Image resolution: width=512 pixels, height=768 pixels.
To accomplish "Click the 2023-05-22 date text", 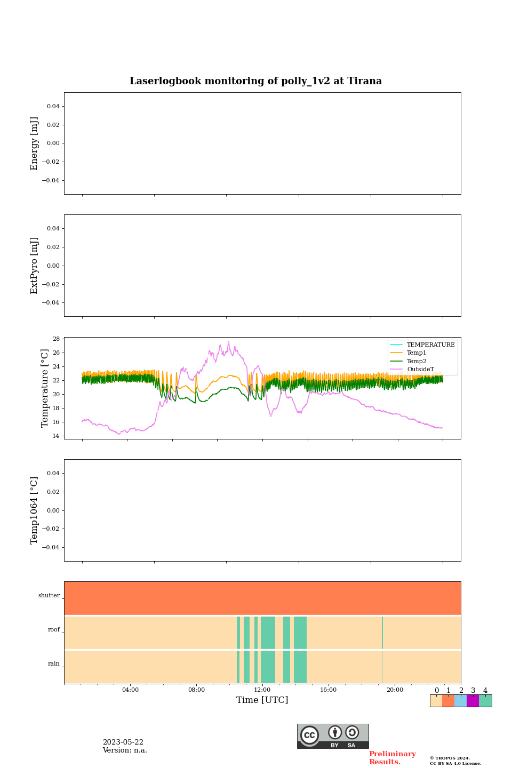I will pyautogui.click(x=123, y=742).
